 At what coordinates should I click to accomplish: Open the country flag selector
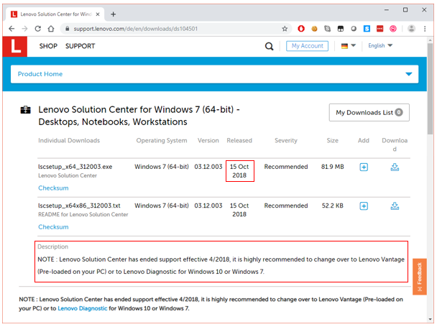click(349, 46)
